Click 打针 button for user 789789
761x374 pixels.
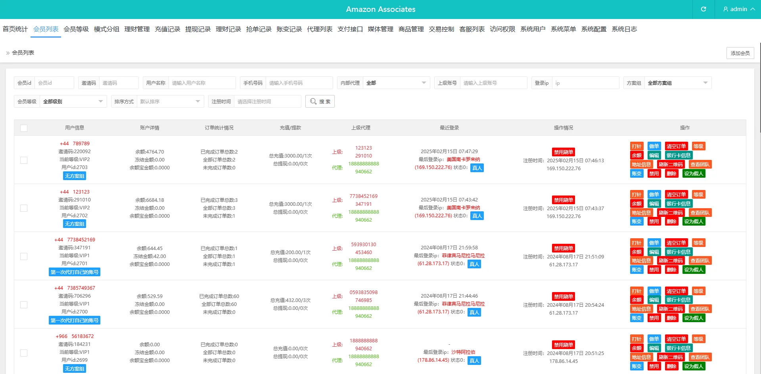636,146
